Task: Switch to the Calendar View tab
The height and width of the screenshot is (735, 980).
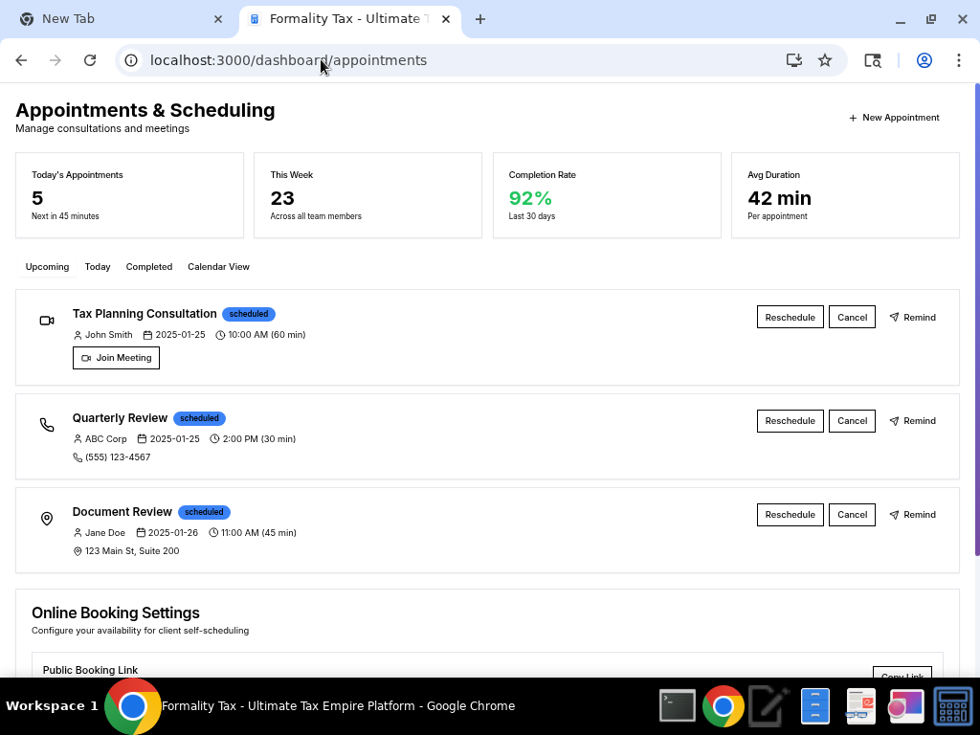Action: click(x=218, y=267)
